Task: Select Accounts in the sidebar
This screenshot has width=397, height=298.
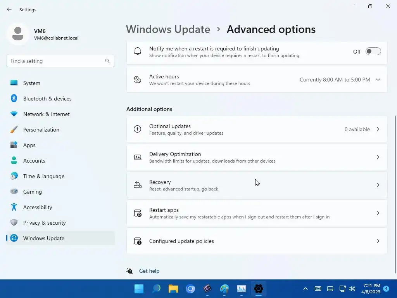Action: click(60, 161)
